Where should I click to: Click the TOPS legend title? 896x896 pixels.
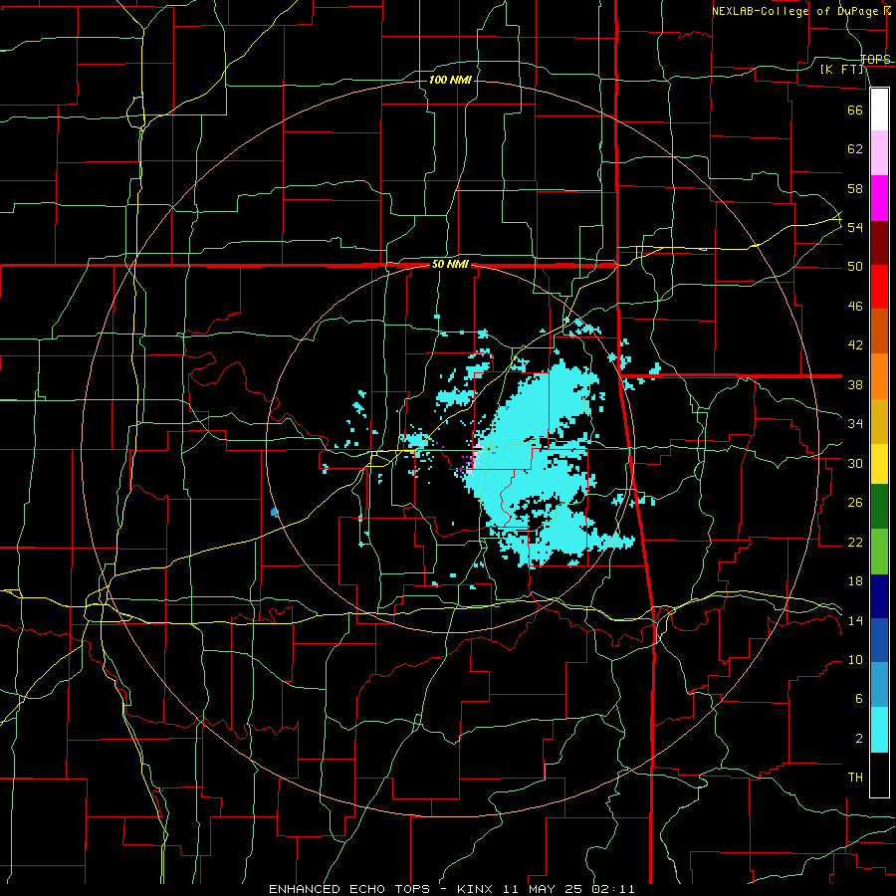point(875,59)
